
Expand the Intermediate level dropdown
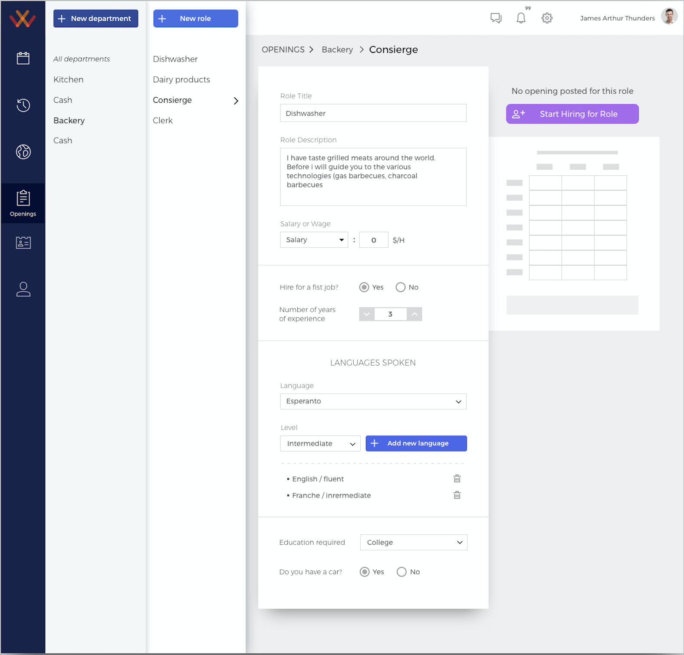tap(320, 443)
